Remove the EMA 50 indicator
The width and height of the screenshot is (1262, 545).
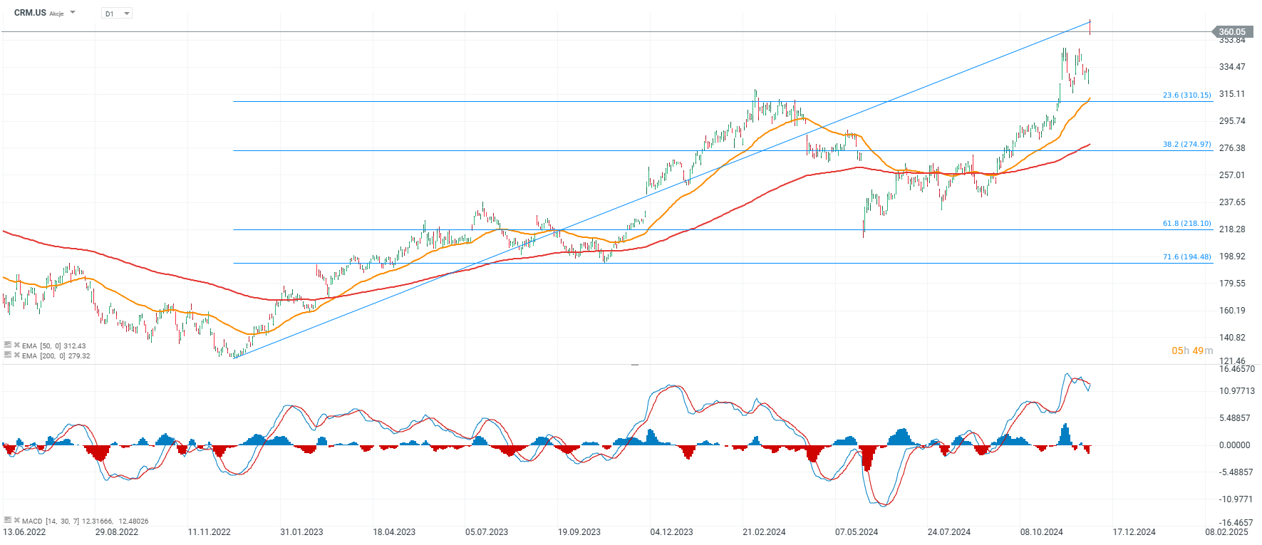[16, 345]
